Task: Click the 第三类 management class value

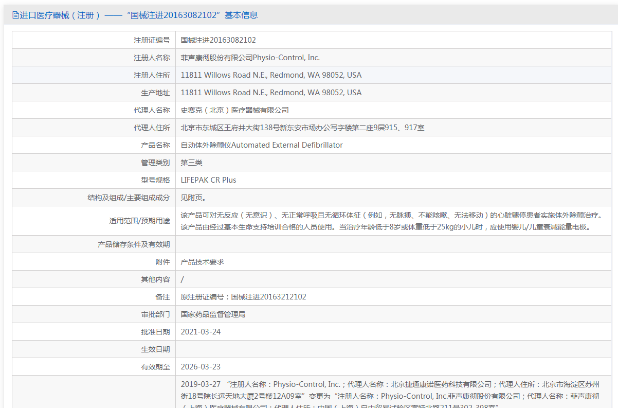Action: tap(192, 163)
